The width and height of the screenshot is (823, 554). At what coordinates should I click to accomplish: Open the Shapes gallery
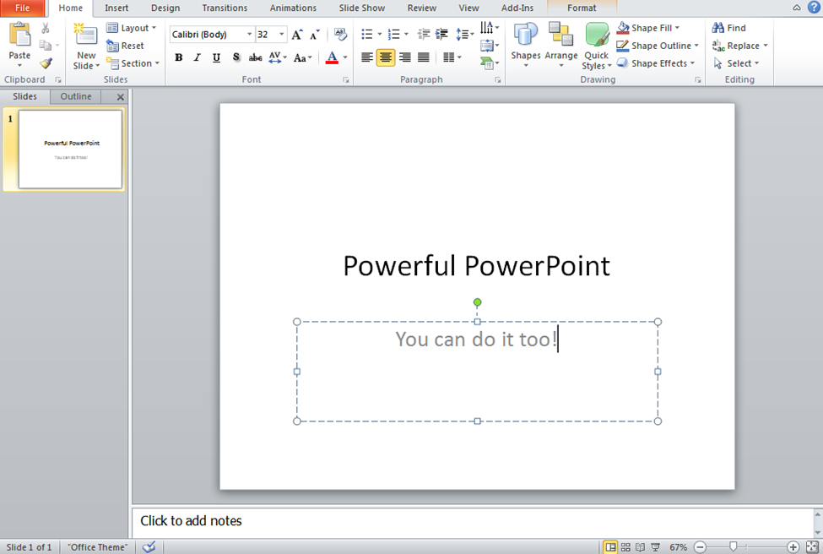point(525,46)
